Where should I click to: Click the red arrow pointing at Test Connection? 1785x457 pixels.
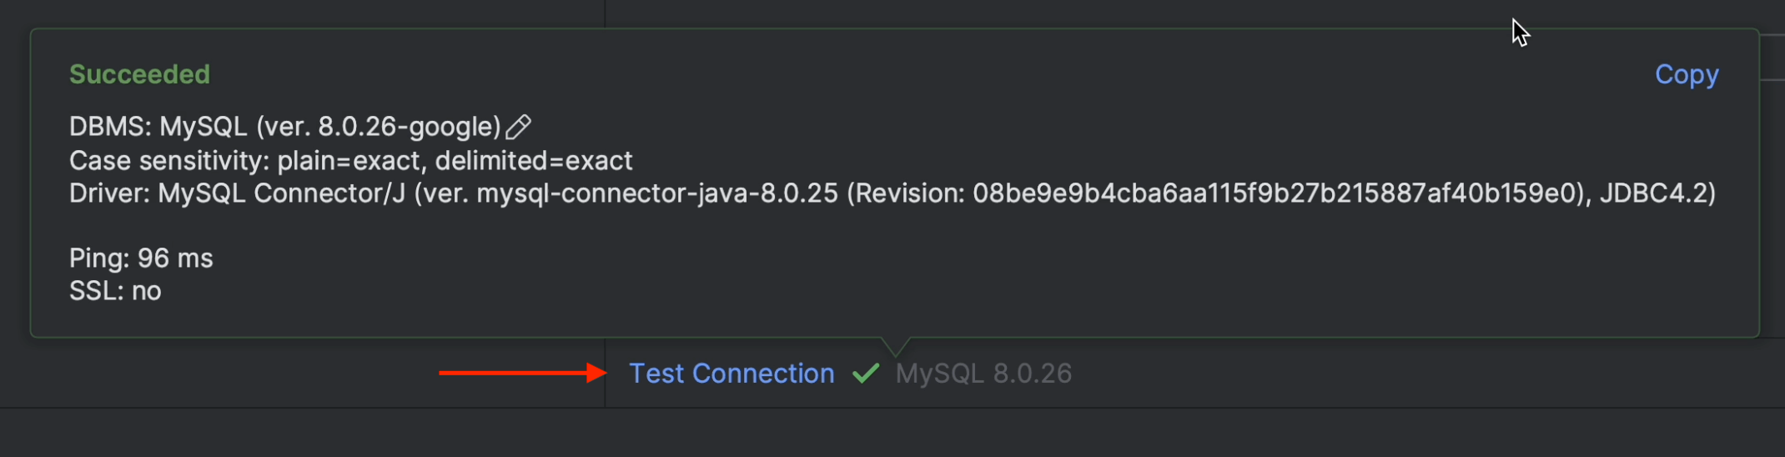tap(522, 373)
